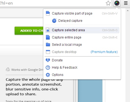130x102 pixels.
Task: Click the Ctrl+Shift+E shortcut label
Action: click(110, 37)
